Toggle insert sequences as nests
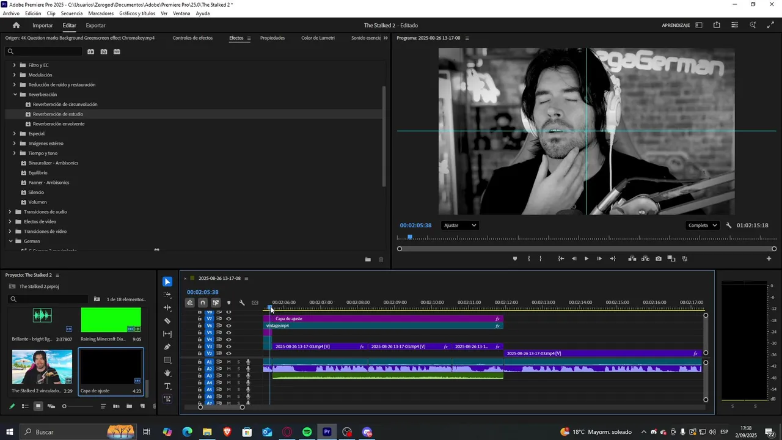Viewport: 782px width, 440px height. (x=190, y=302)
